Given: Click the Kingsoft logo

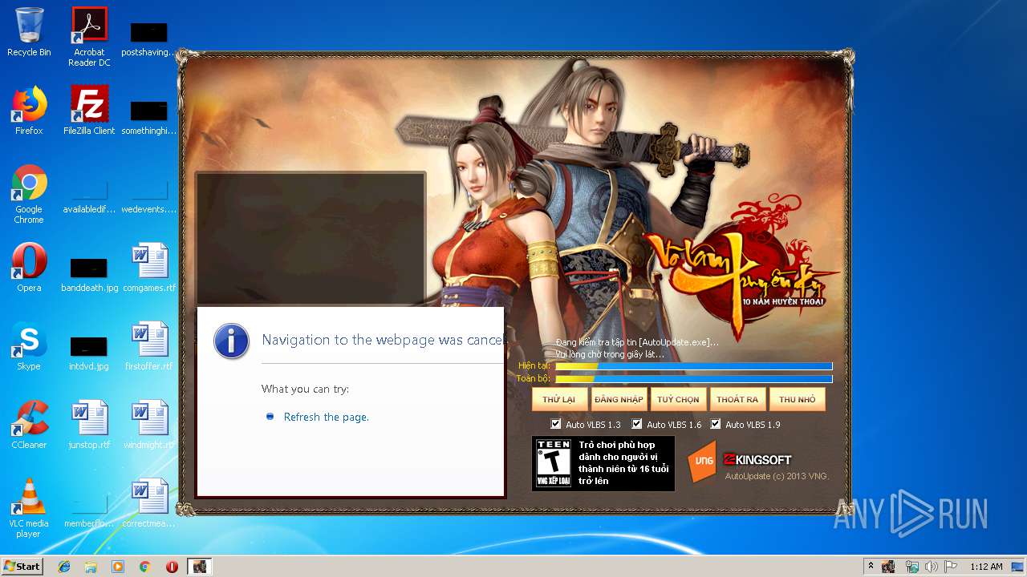Looking at the screenshot, I should (757, 460).
